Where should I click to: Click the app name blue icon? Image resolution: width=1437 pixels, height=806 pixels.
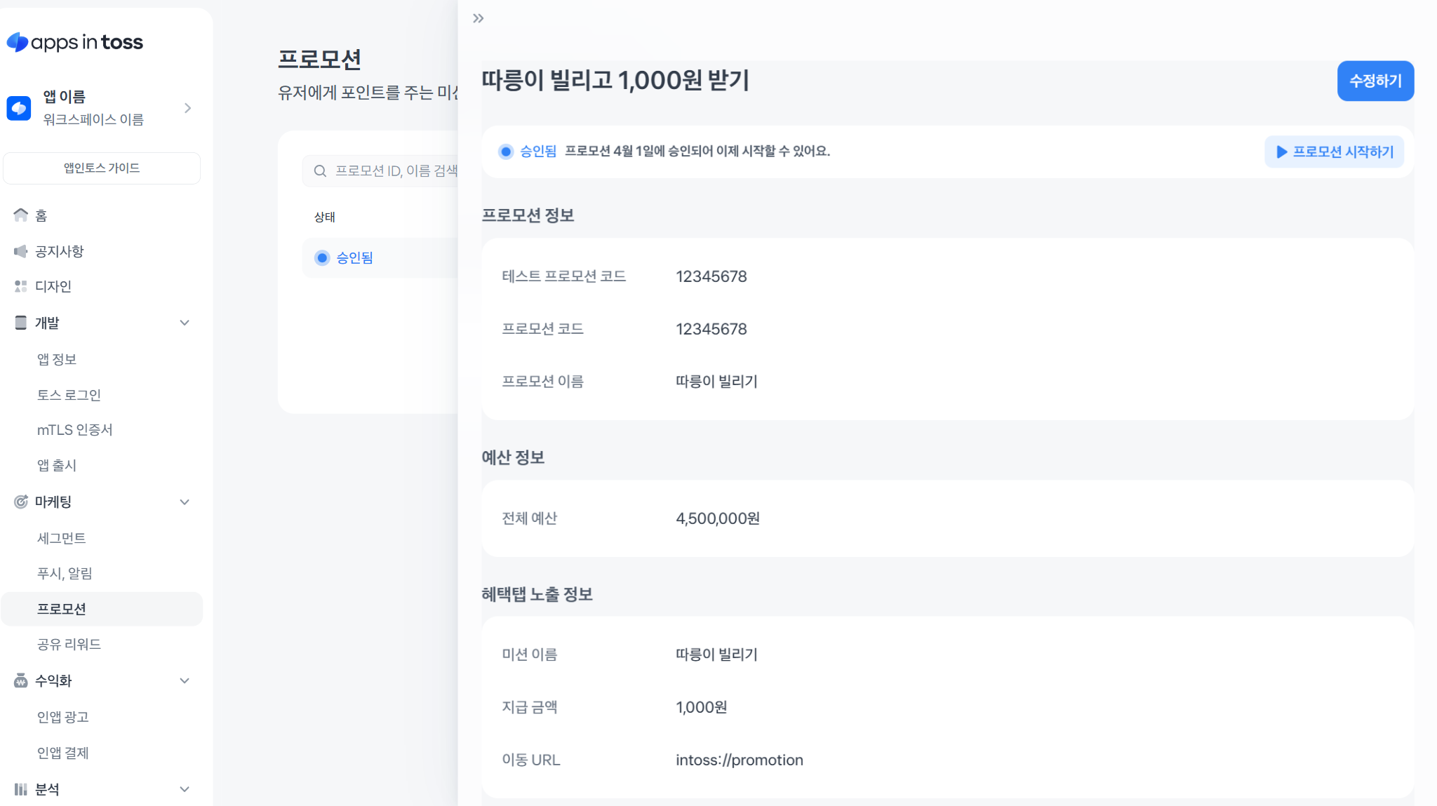(x=19, y=108)
